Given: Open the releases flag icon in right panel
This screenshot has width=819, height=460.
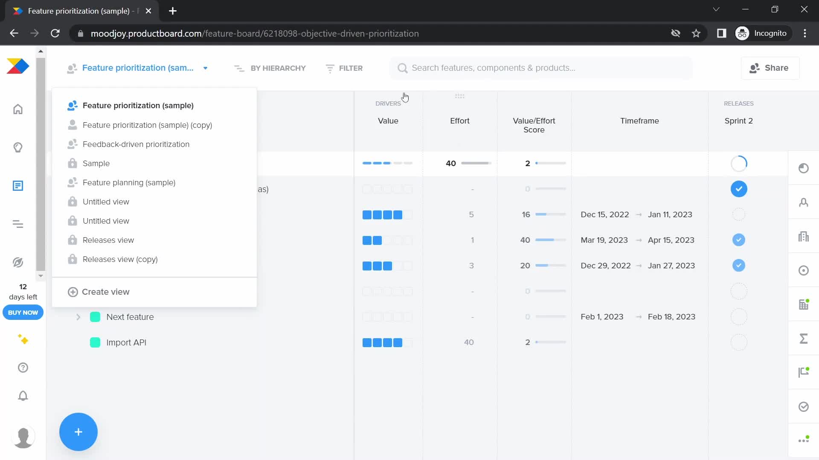Looking at the screenshot, I should (x=804, y=372).
